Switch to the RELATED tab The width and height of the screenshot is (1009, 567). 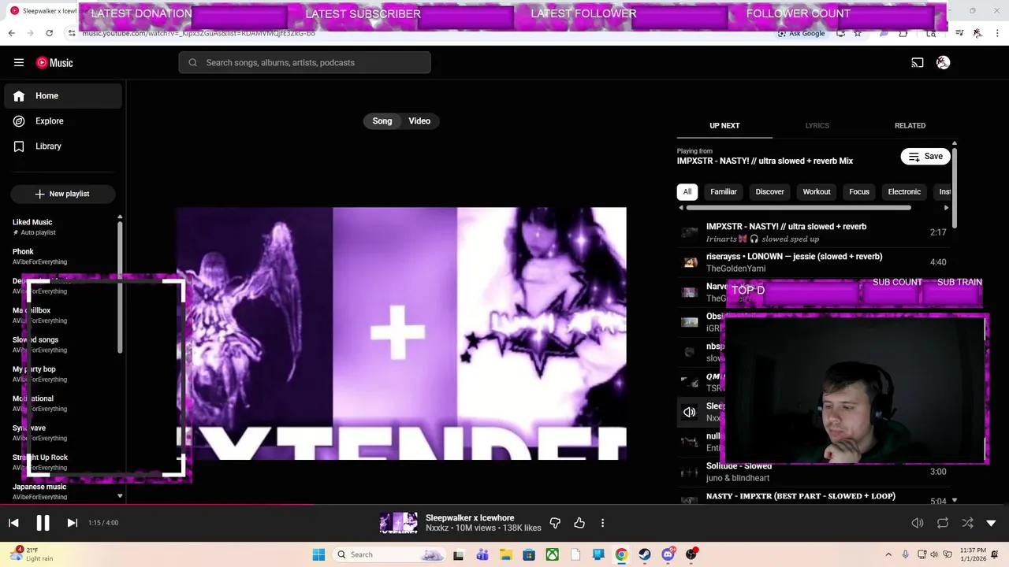[x=910, y=126]
